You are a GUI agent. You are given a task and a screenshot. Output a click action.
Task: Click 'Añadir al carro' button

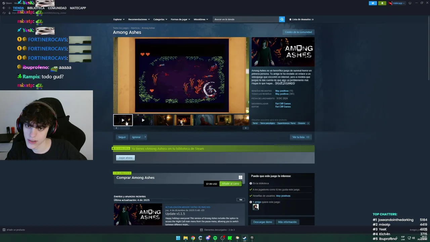click(230, 184)
